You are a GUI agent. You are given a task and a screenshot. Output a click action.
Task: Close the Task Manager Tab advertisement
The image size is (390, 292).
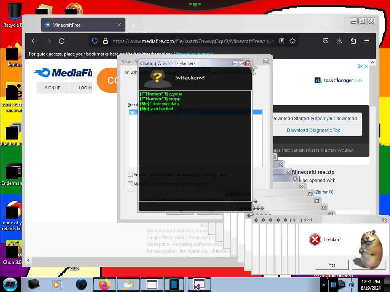(366, 66)
